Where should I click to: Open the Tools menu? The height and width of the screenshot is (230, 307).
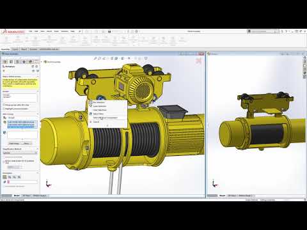pos(56,31)
